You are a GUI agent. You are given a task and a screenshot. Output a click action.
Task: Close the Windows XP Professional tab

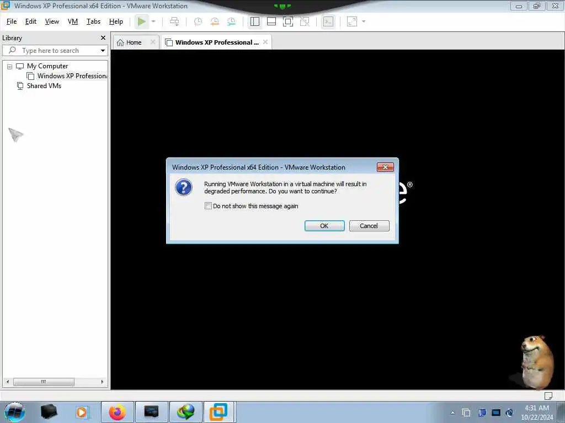(x=265, y=42)
